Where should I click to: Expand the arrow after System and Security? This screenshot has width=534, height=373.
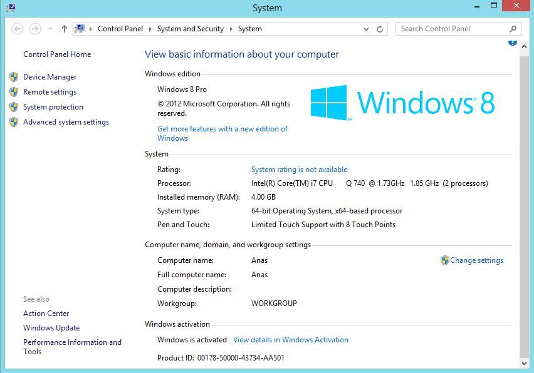[x=231, y=29]
